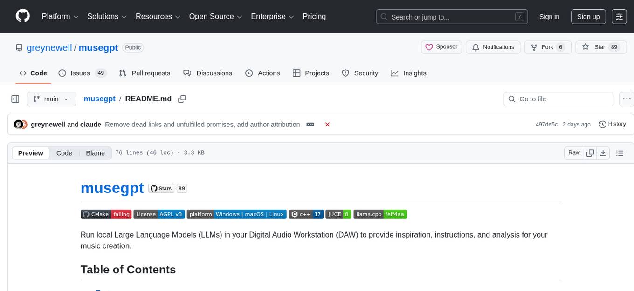The image size is (634, 291).
Task: Enable repository Notifications
Action: 493,47
